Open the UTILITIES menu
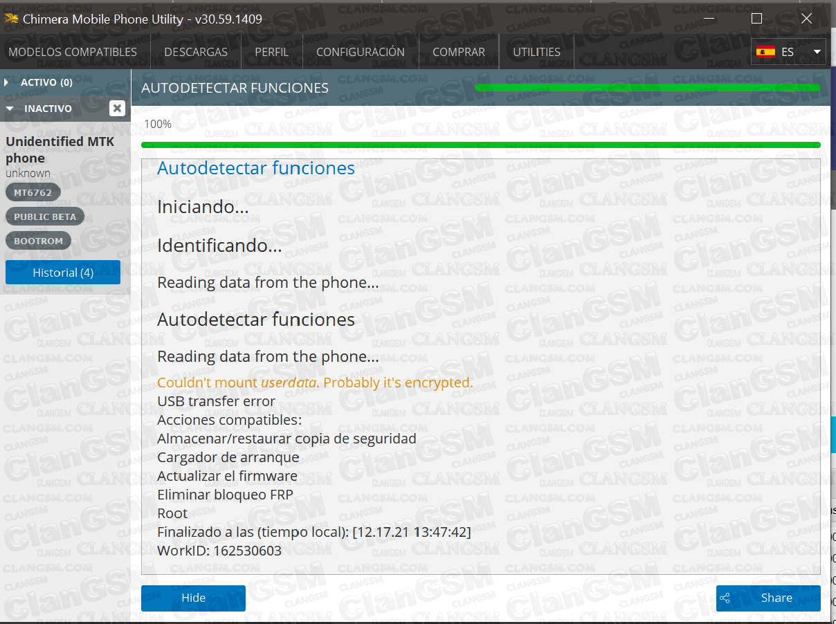836x624 pixels. click(x=536, y=52)
